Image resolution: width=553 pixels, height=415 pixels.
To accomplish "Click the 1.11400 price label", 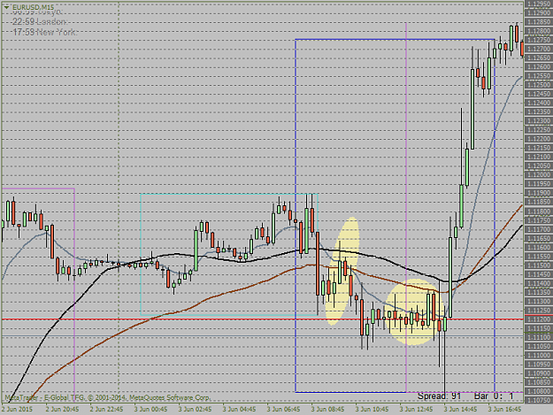I will tap(539, 283).
